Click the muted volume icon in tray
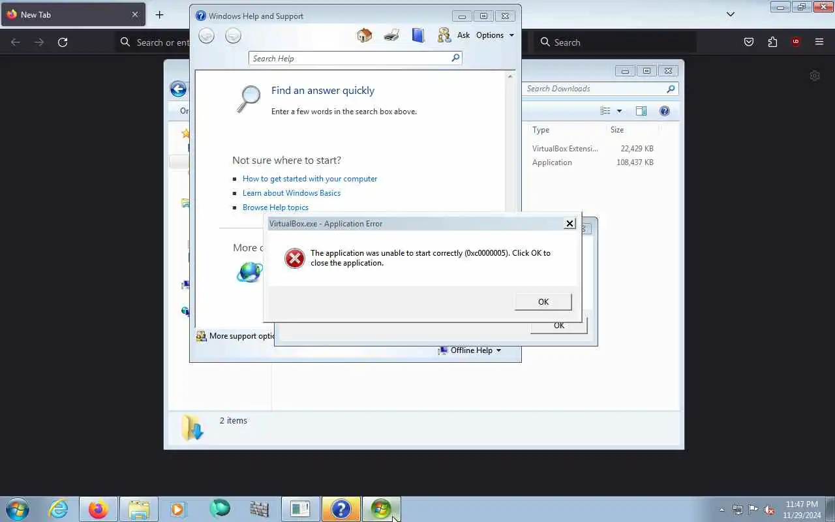 (770, 510)
